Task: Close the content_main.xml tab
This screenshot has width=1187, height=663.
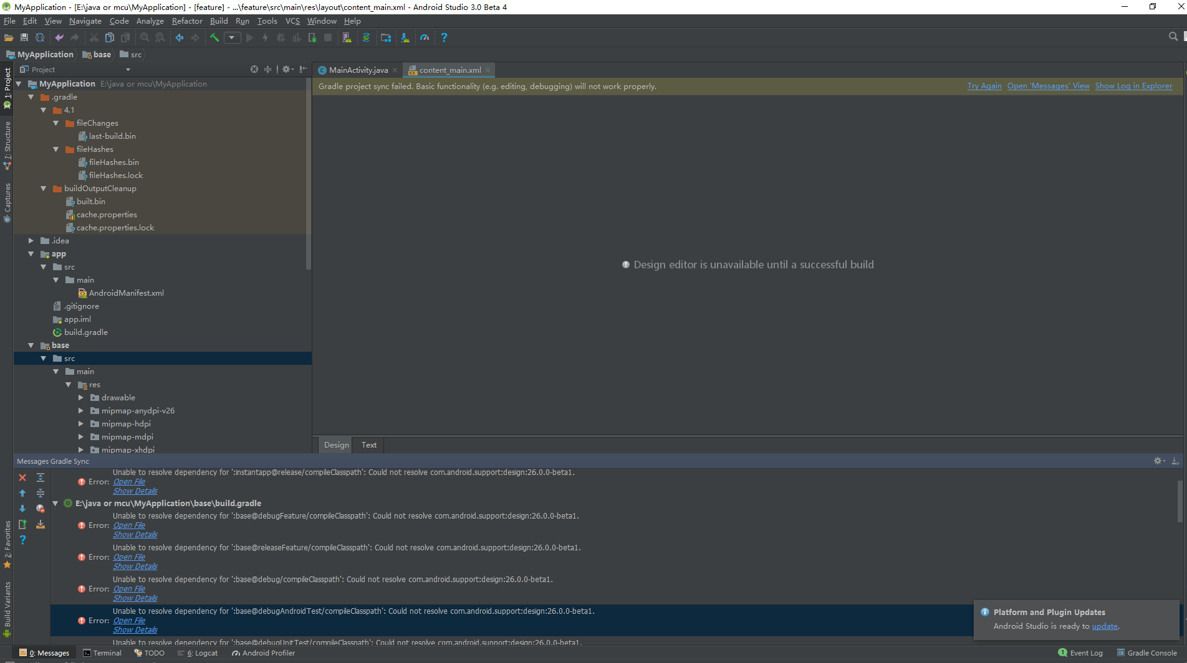Action: [x=488, y=70]
